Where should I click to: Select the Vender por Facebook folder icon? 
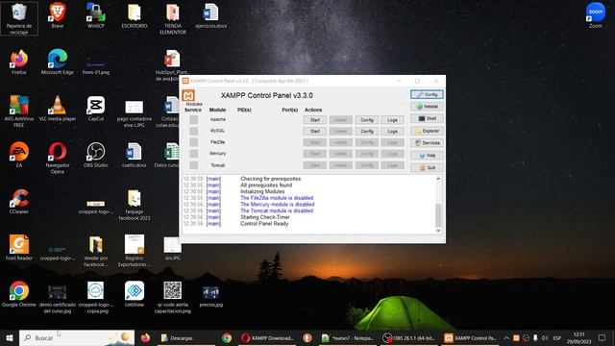point(96,250)
